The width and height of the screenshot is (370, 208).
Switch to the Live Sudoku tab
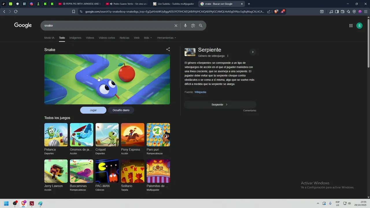(x=173, y=4)
